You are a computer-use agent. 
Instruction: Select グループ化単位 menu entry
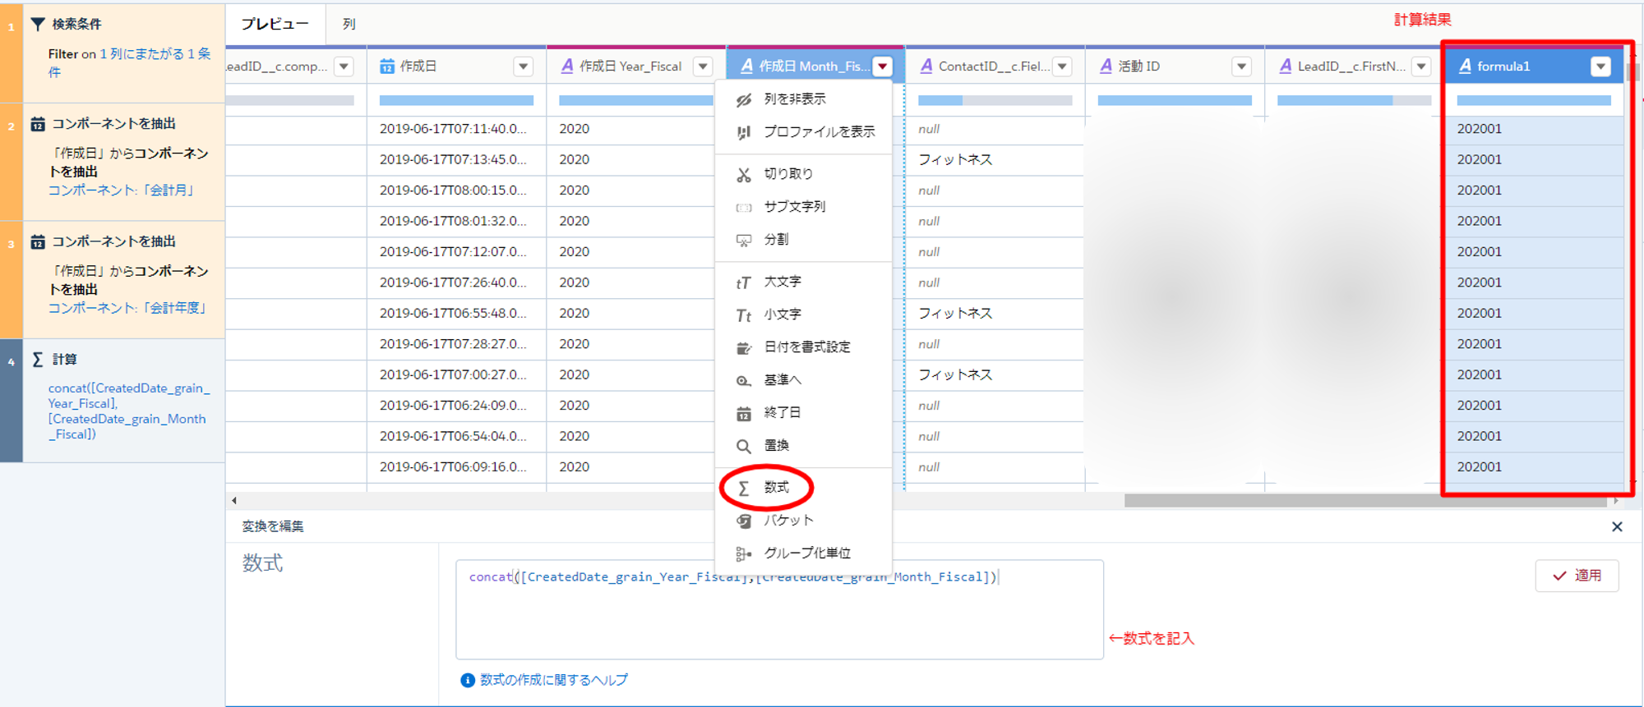pos(806,553)
